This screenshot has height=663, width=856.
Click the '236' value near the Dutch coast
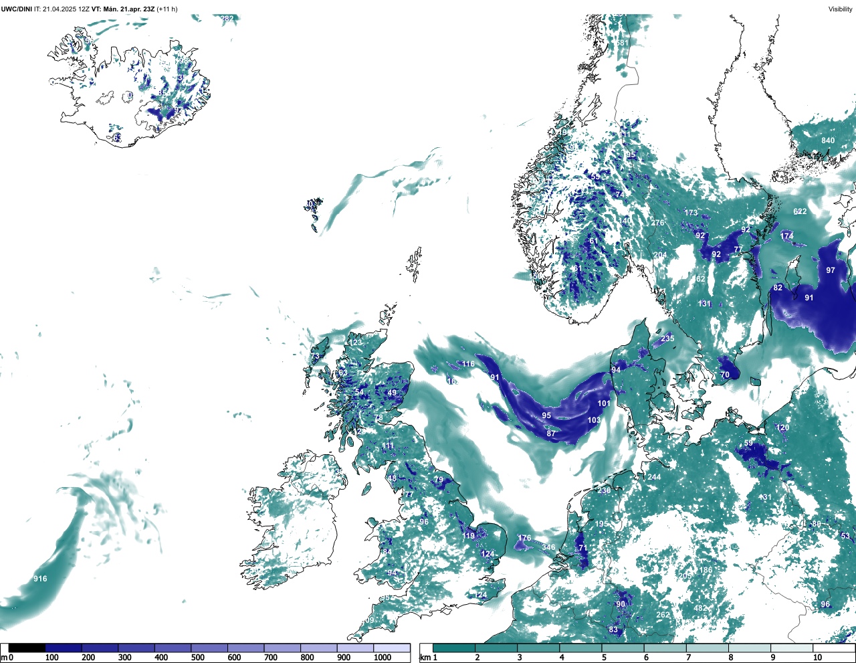(x=604, y=490)
